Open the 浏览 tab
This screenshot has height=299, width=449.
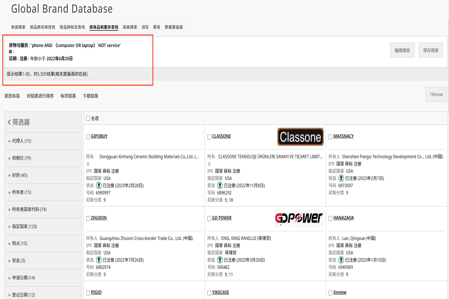pyautogui.click(x=145, y=27)
